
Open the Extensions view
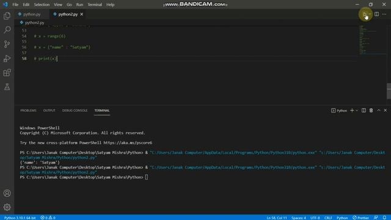click(x=7, y=73)
